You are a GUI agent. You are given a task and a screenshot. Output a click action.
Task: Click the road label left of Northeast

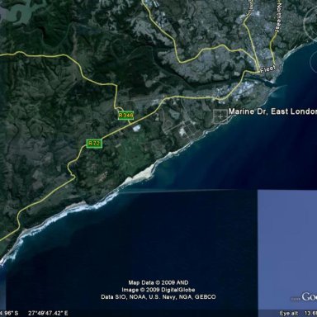[250, 7]
